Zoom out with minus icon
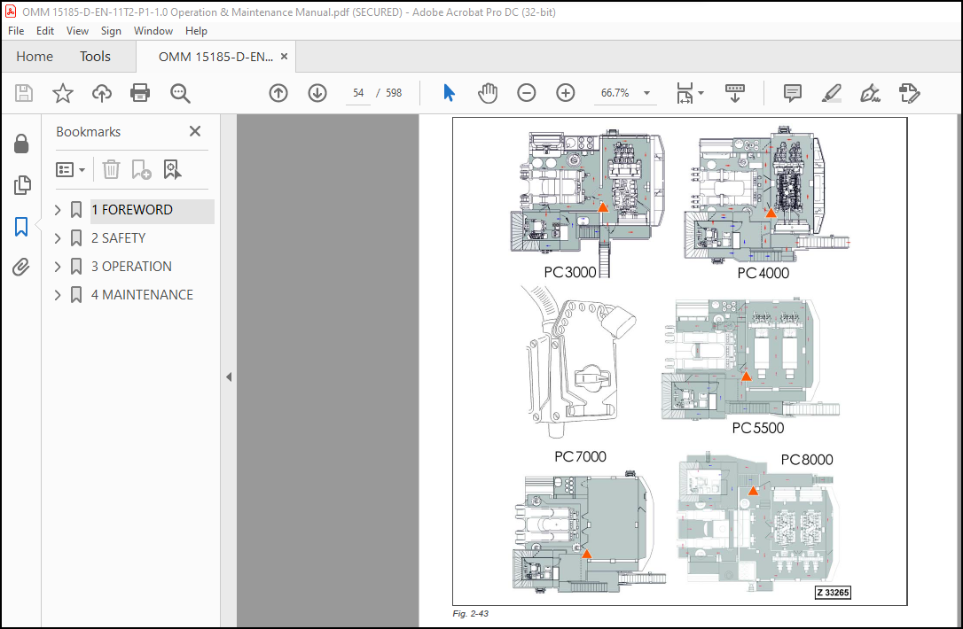This screenshot has width=963, height=629. pyautogui.click(x=527, y=93)
